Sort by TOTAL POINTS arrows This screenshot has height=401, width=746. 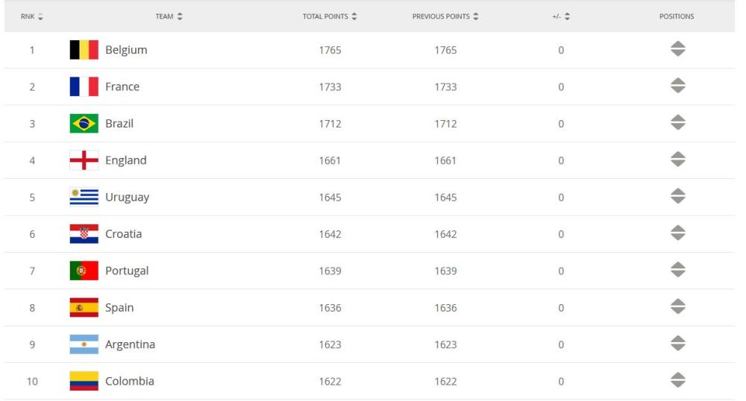[x=354, y=16]
